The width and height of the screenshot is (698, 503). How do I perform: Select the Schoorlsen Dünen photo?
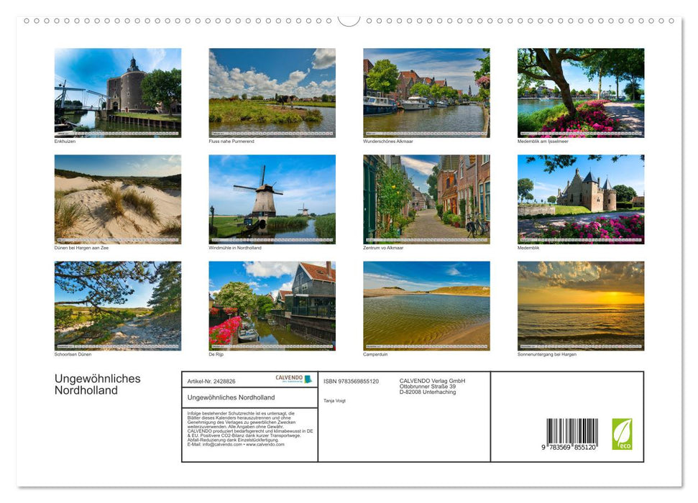117,306
